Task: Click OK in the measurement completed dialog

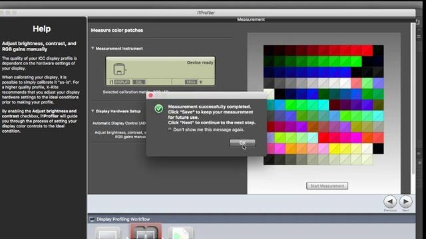Action: tap(242, 143)
